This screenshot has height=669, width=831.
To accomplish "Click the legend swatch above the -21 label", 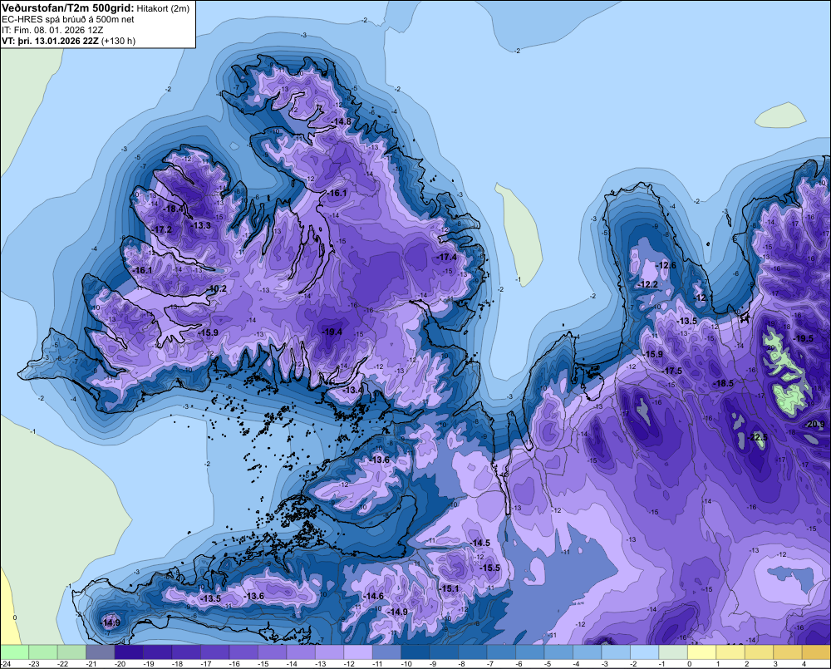I will tap(101, 652).
